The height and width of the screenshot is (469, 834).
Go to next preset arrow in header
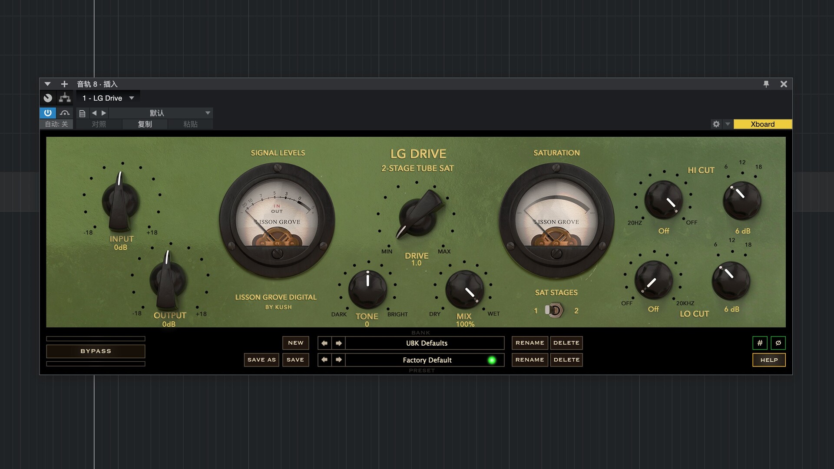[x=104, y=113]
